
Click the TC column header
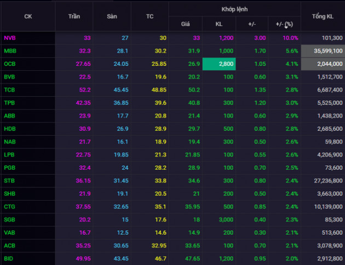pyautogui.click(x=150, y=16)
